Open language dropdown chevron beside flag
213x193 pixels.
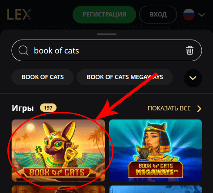202,15
